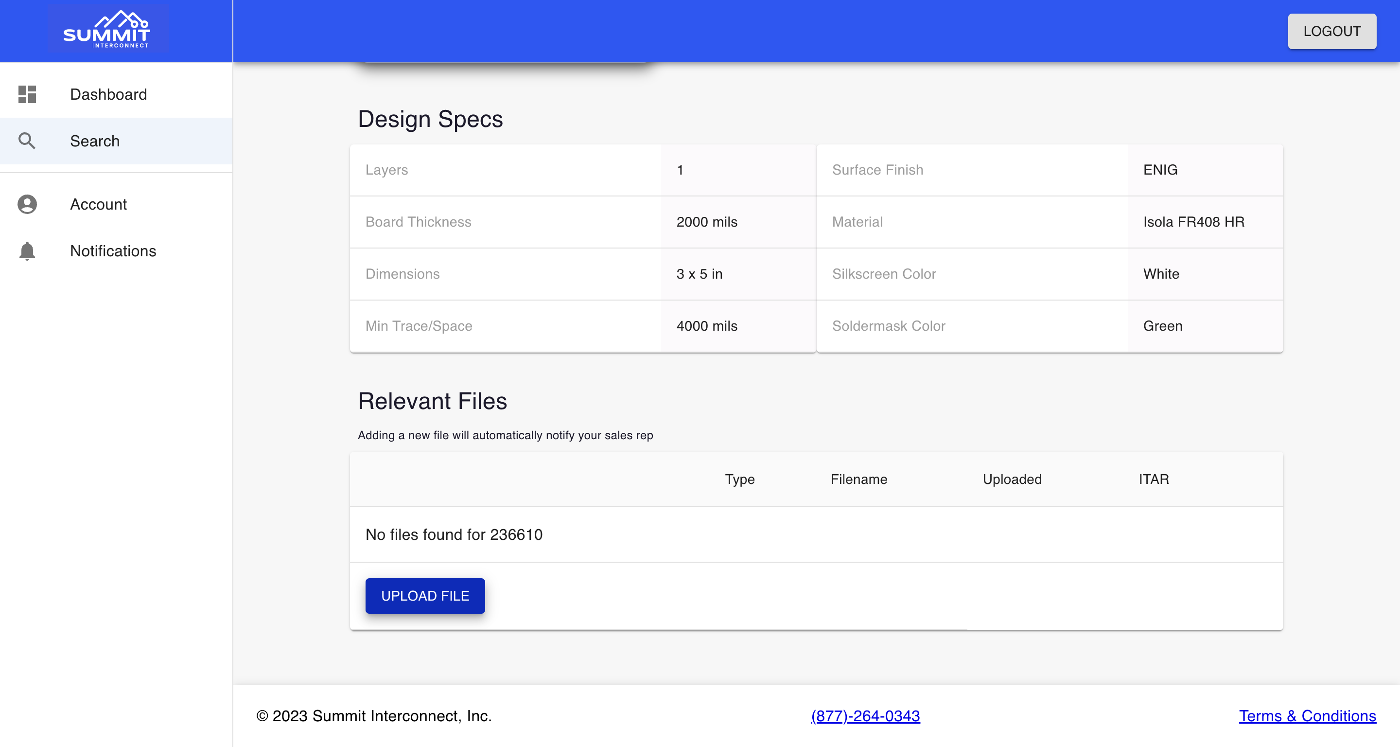This screenshot has height=747, width=1400.
Task: Click the Material label
Action: coord(857,222)
